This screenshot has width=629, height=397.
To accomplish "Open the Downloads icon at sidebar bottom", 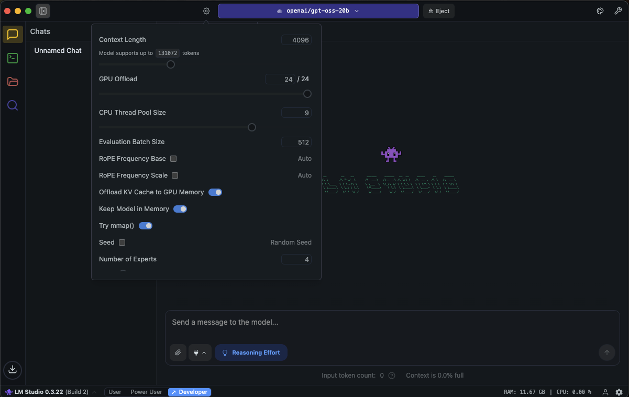I will pos(13,369).
